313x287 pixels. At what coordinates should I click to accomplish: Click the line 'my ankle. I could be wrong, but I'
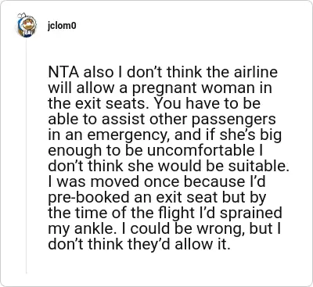click(164, 229)
